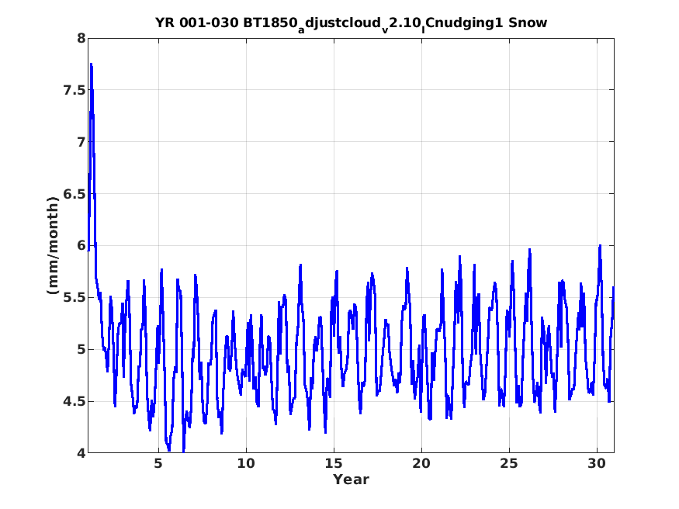Click y-axis tick label '8'

pyautogui.click(x=81, y=39)
